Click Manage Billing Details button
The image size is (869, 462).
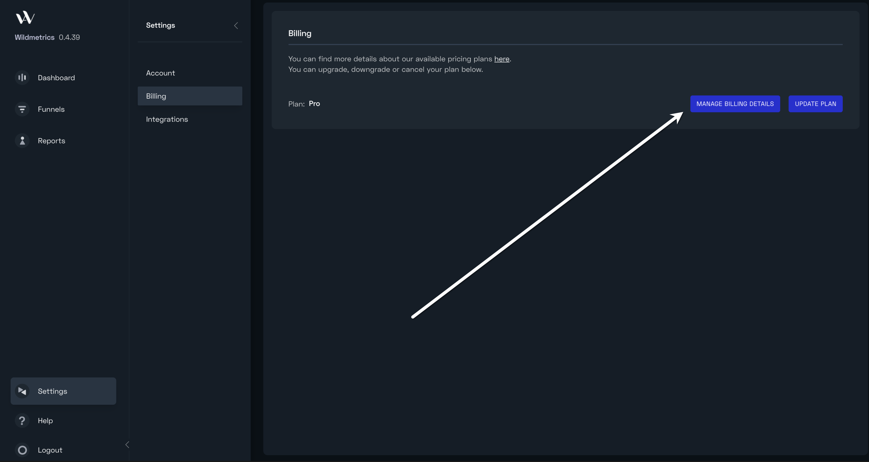735,104
